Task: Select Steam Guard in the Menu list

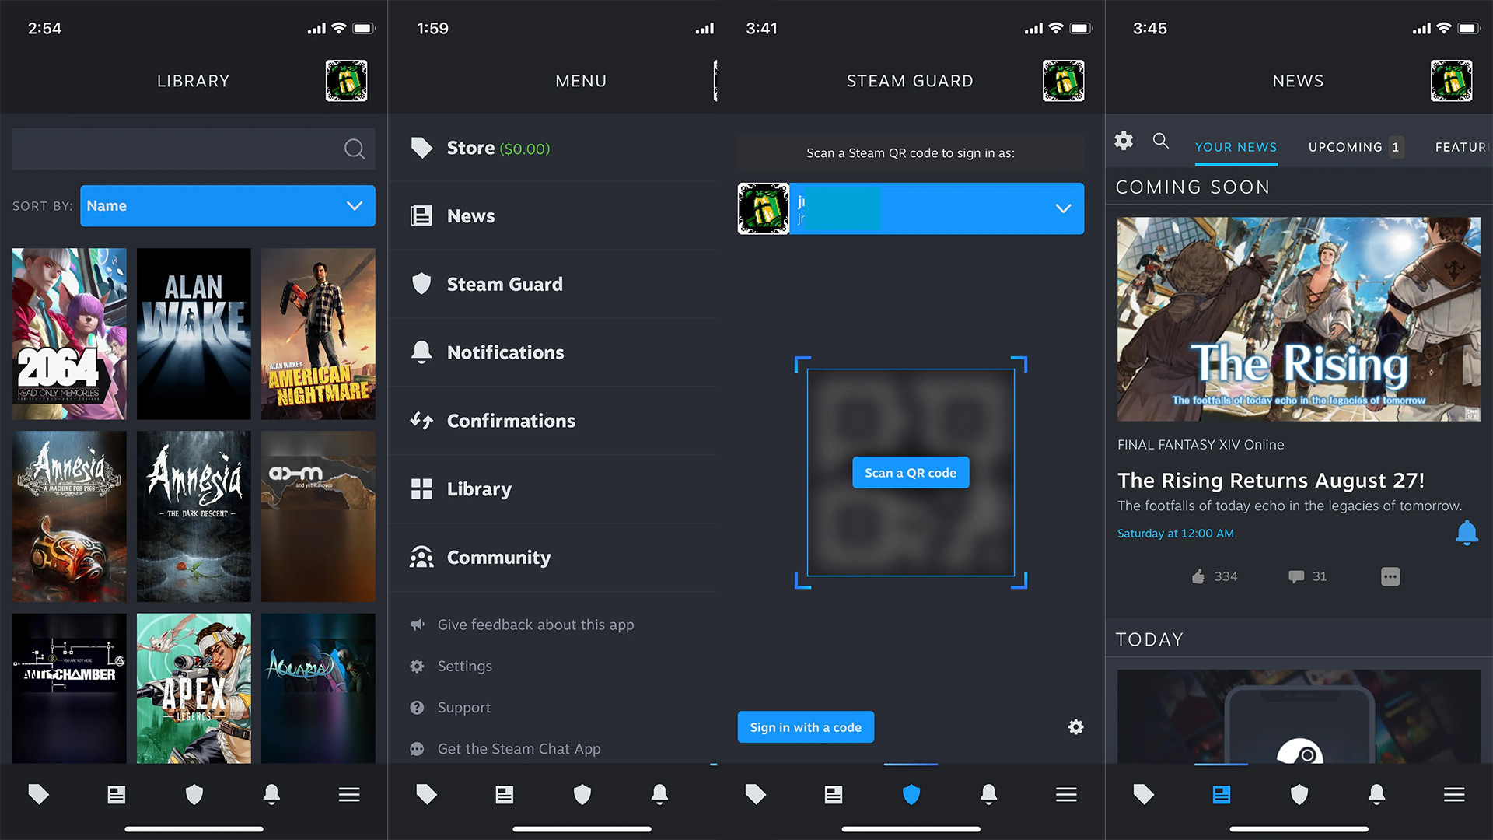Action: coord(552,284)
